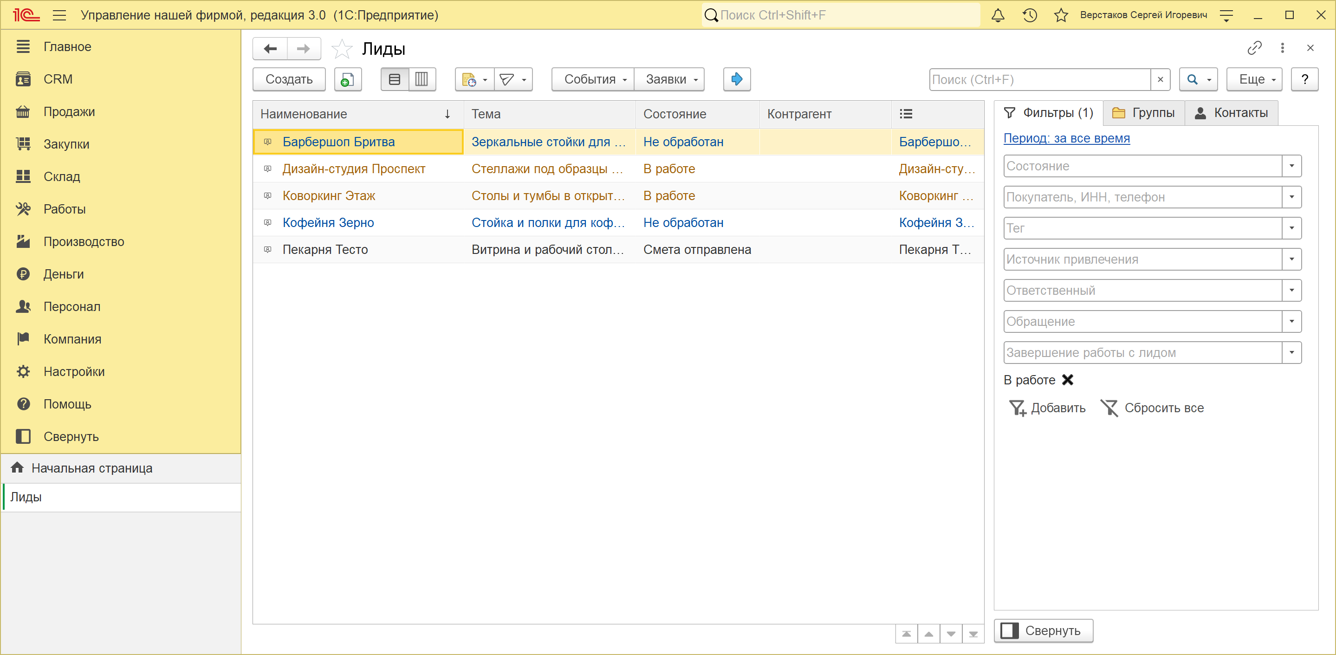Open the События dropdown
Viewport: 1336px width, 655px height.
coord(593,79)
